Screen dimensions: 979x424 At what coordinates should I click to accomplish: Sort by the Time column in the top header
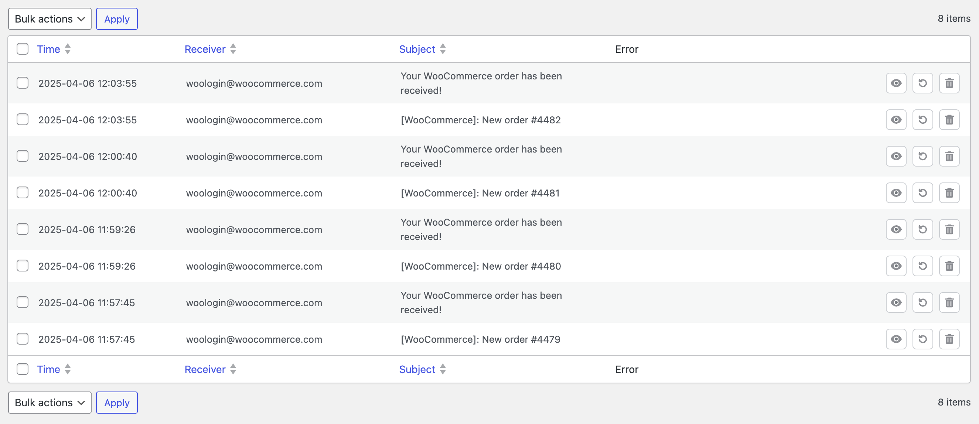point(49,49)
